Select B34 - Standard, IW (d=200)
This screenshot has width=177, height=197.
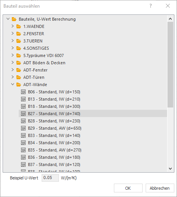point(54,143)
